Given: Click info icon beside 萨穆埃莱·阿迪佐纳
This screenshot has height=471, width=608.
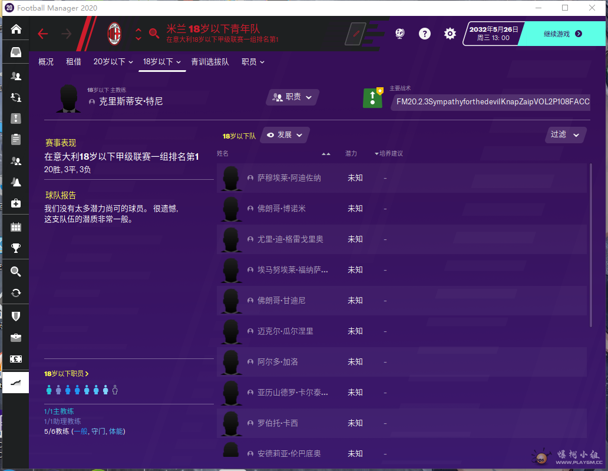Looking at the screenshot, I should [250, 178].
